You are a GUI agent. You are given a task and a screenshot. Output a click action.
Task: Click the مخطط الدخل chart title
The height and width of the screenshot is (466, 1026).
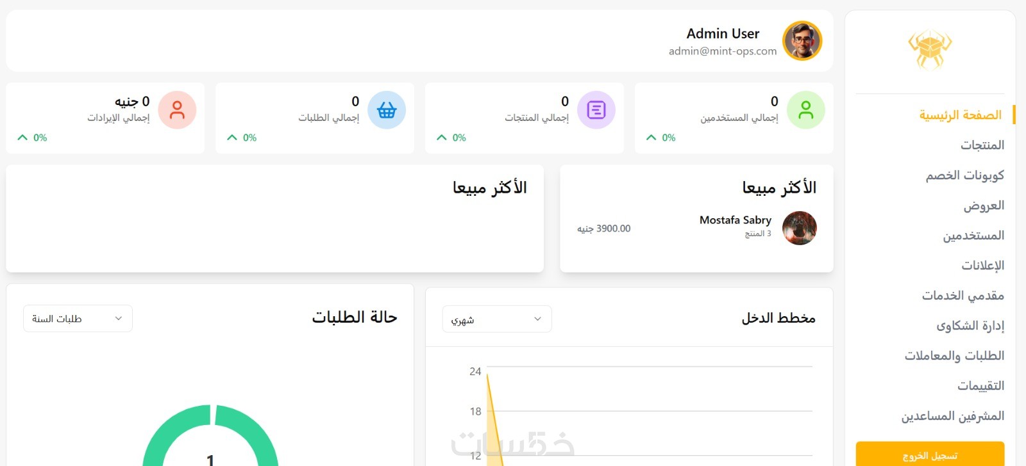click(x=778, y=317)
